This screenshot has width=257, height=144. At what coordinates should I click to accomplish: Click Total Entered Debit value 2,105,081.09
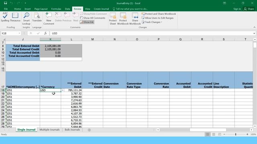pos(50,46)
